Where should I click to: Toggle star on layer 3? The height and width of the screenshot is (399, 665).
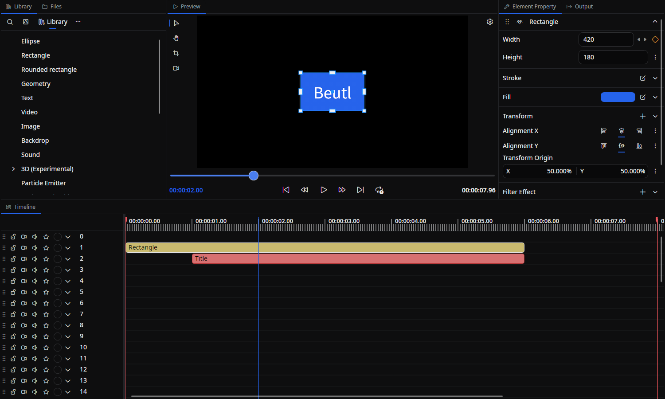pyautogui.click(x=46, y=270)
